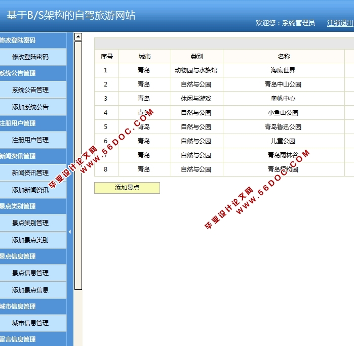Expand 注册用户管理 section header
The height and width of the screenshot is (346, 354).
pos(33,123)
